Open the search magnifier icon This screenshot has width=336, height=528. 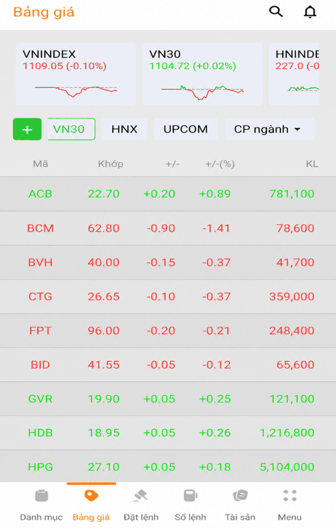[276, 11]
